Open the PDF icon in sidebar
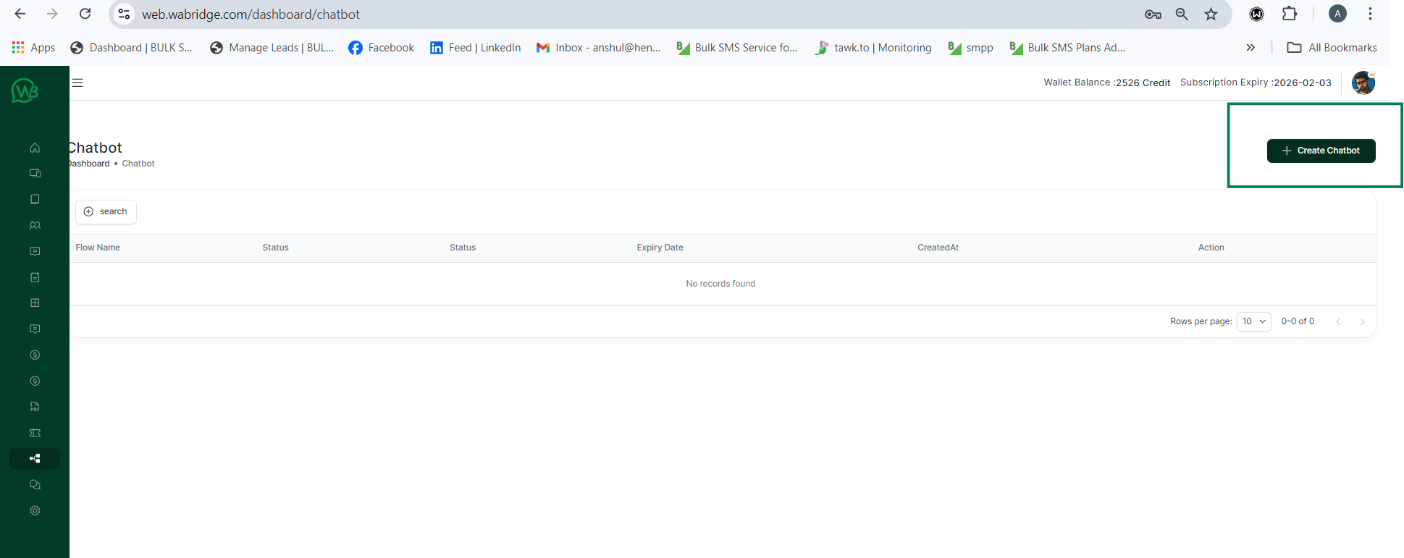This screenshot has width=1404, height=558. (x=35, y=407)
